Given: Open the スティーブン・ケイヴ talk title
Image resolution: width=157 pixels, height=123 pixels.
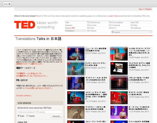Looking at the screenshot, I should tap(96, 122).
